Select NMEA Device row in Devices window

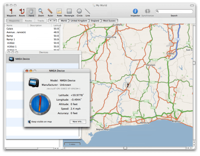(42, 59)
